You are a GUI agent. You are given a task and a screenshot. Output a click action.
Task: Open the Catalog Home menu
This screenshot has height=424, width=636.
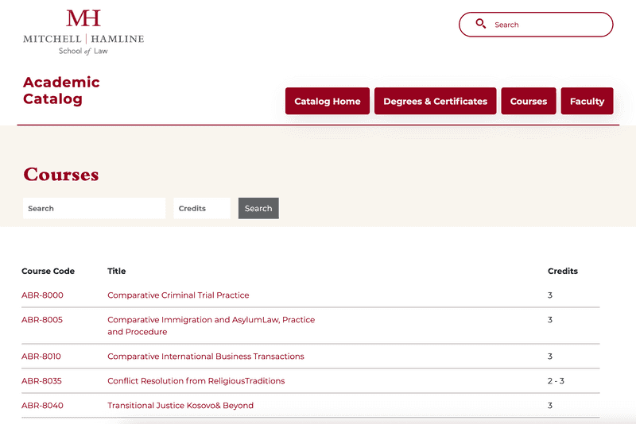[328, 102]
